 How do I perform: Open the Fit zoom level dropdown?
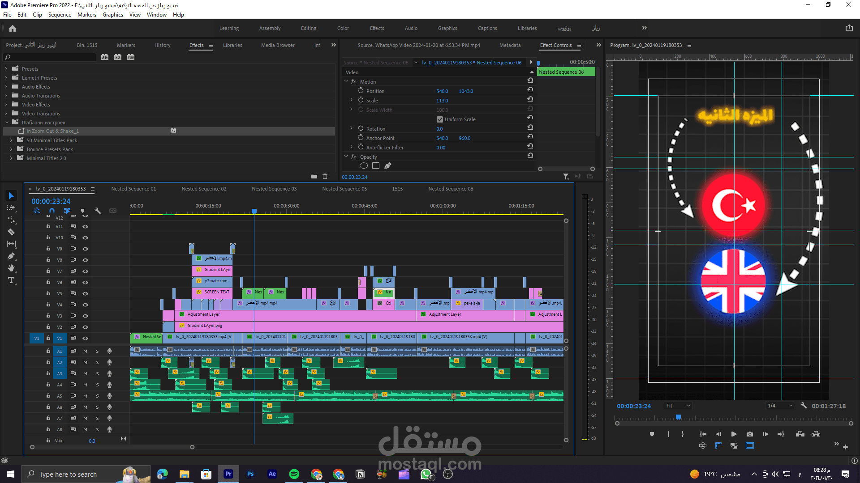[678, 406]
